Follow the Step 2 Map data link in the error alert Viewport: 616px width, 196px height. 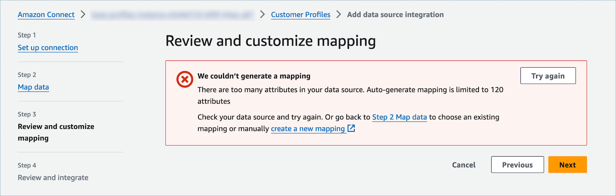coord(399,117)
